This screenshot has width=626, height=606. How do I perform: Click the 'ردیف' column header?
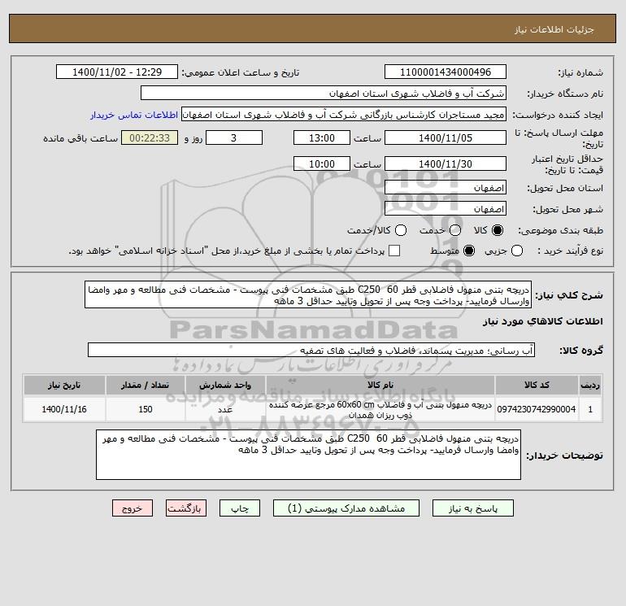[590, 385]
